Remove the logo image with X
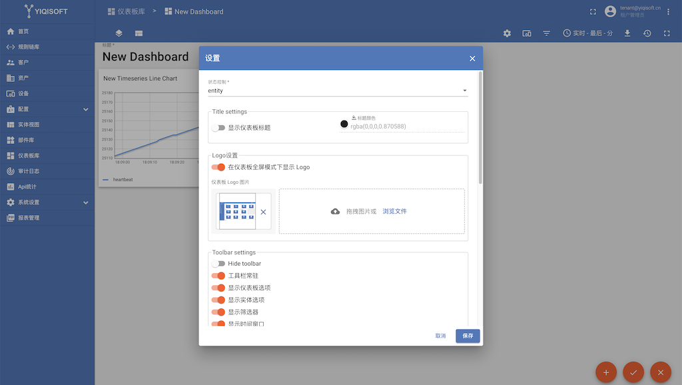This screenshot has width=682, height=385. [x=263, y=212]
